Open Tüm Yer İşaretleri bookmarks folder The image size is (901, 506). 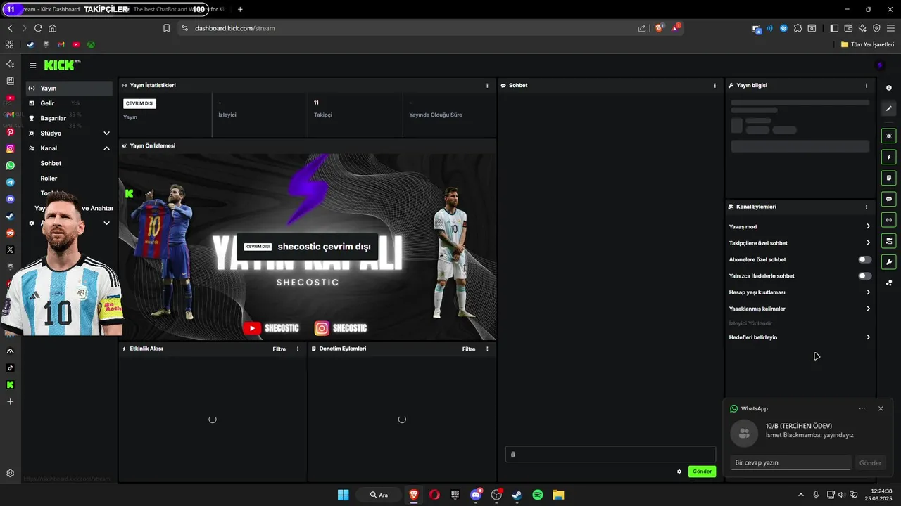point(867,44)
